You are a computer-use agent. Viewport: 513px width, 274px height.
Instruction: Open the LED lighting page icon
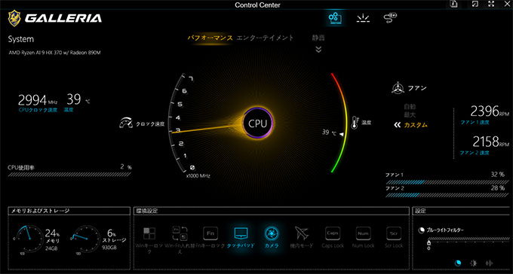click(x=363, y=18)
